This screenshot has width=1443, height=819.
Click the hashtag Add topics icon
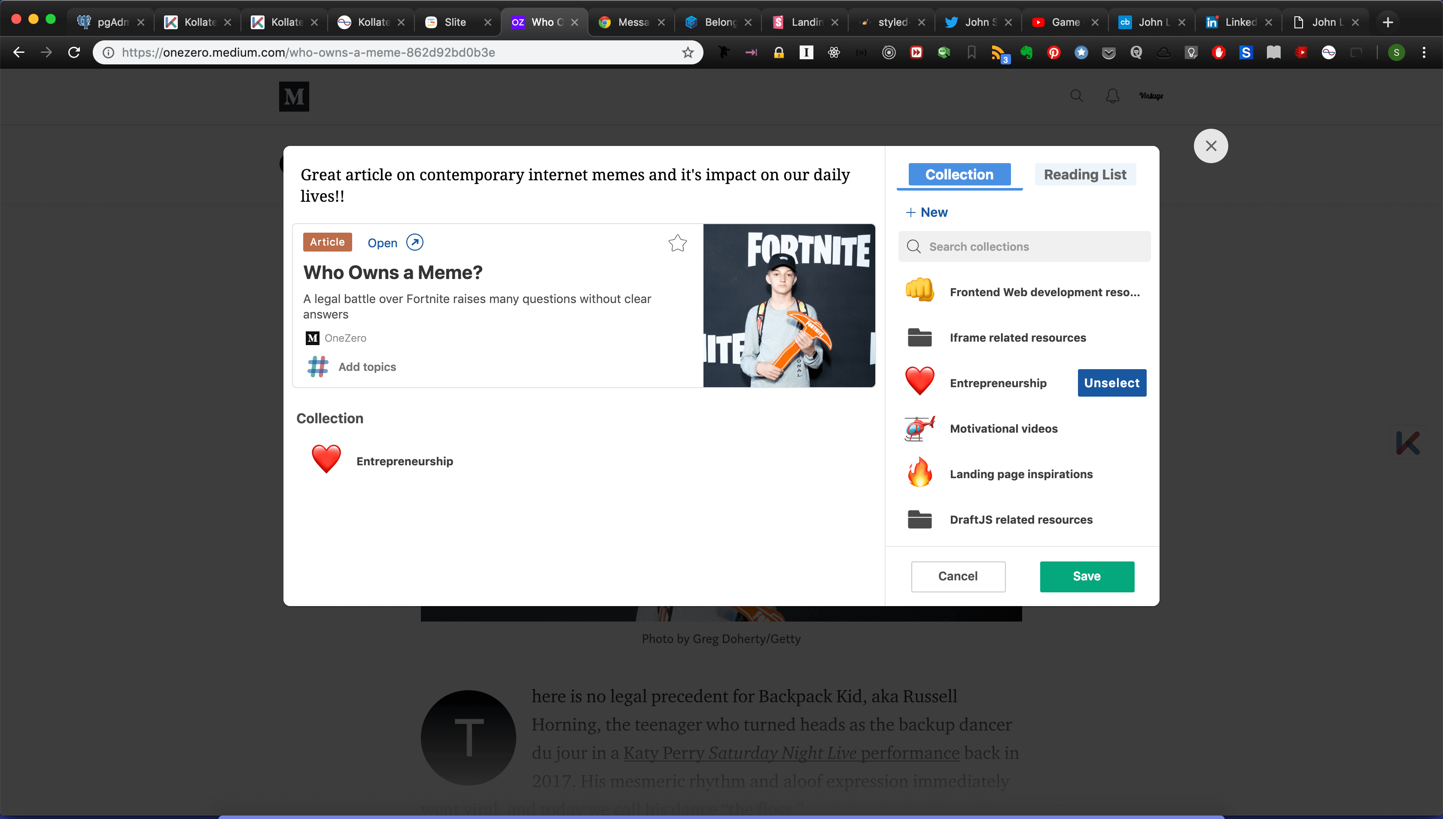click(x=318, y=367)
